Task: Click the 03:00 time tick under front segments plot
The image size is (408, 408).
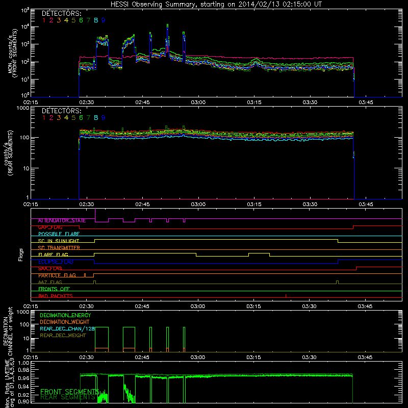Action: click(198, 103)
